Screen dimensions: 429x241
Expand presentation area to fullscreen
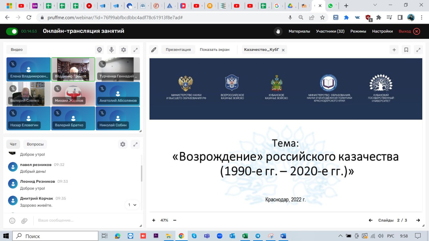tap(418, 50)
